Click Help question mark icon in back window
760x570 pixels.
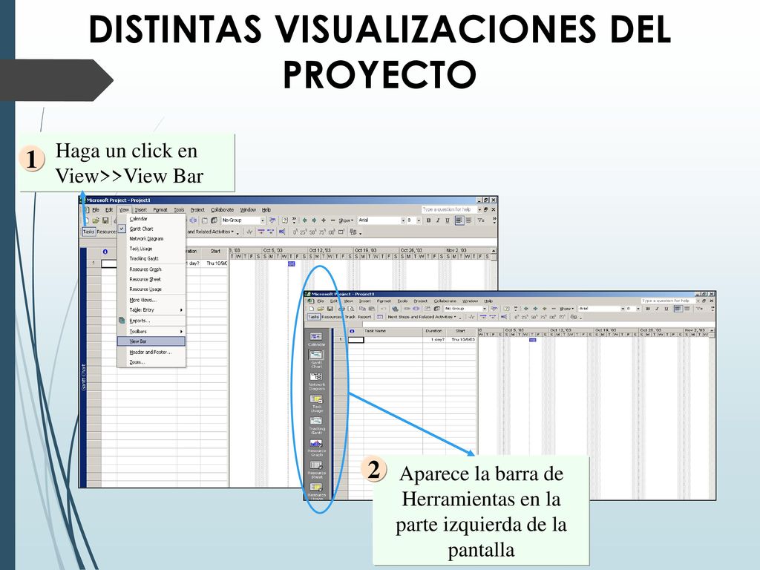(285, 220)
